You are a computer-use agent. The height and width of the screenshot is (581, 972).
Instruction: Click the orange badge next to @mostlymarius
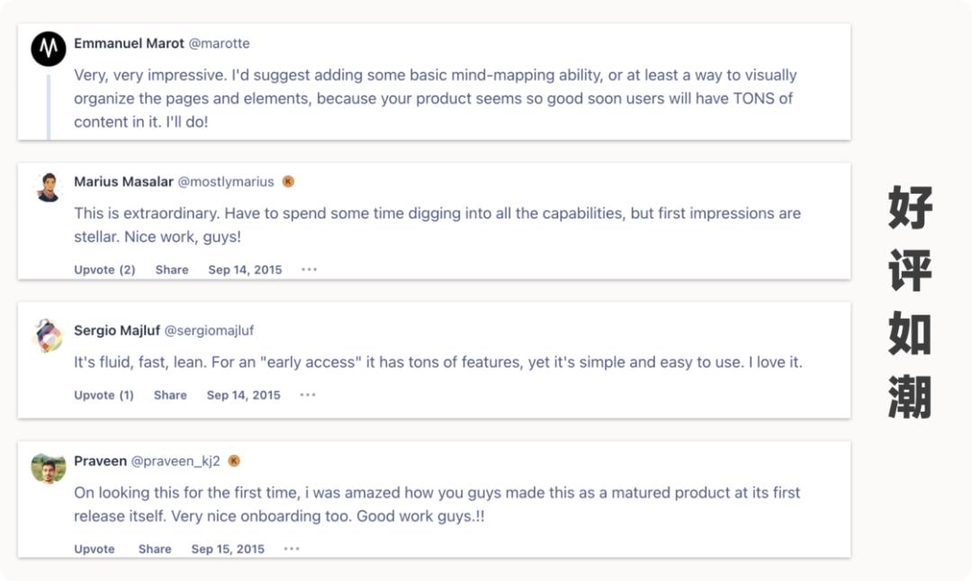click(x=288, y=181)
